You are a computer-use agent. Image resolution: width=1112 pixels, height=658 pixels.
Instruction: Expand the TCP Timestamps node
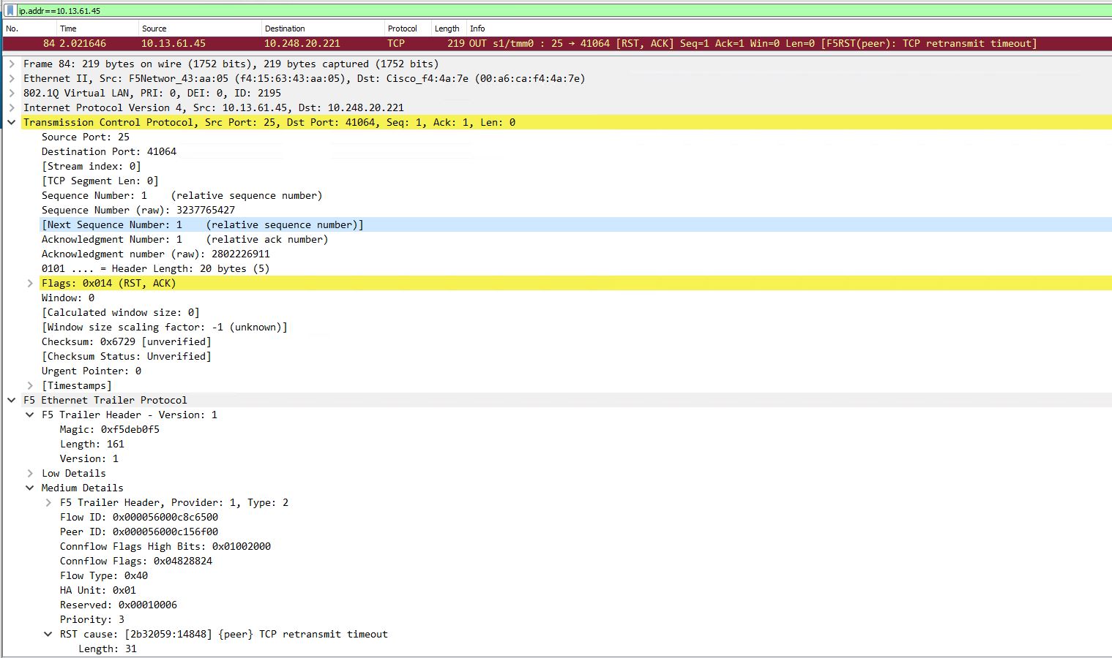click(30, 386)
